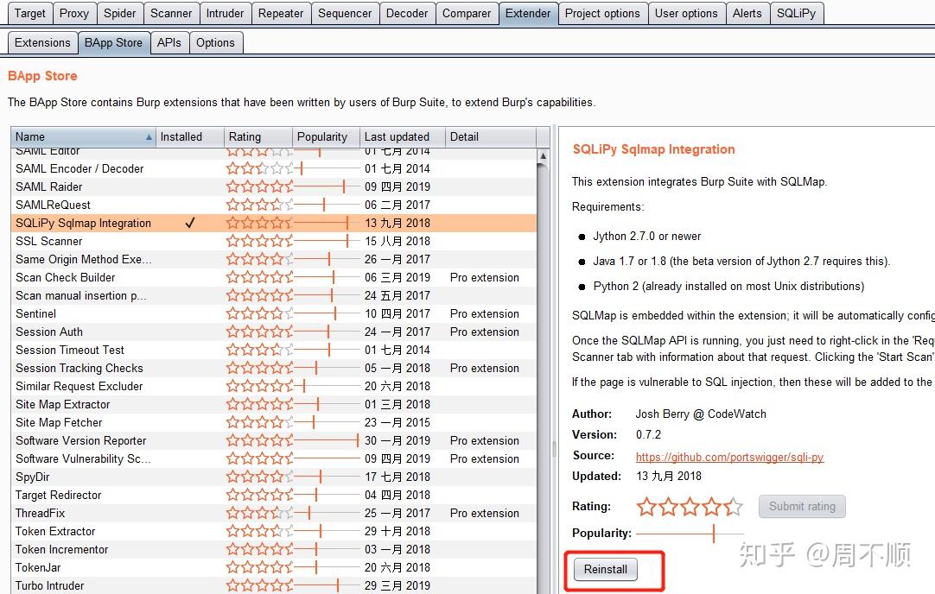This screenshot has height=594, width=935.
Task: Sort by Popularity column header
Action: (x=326, y=136)
